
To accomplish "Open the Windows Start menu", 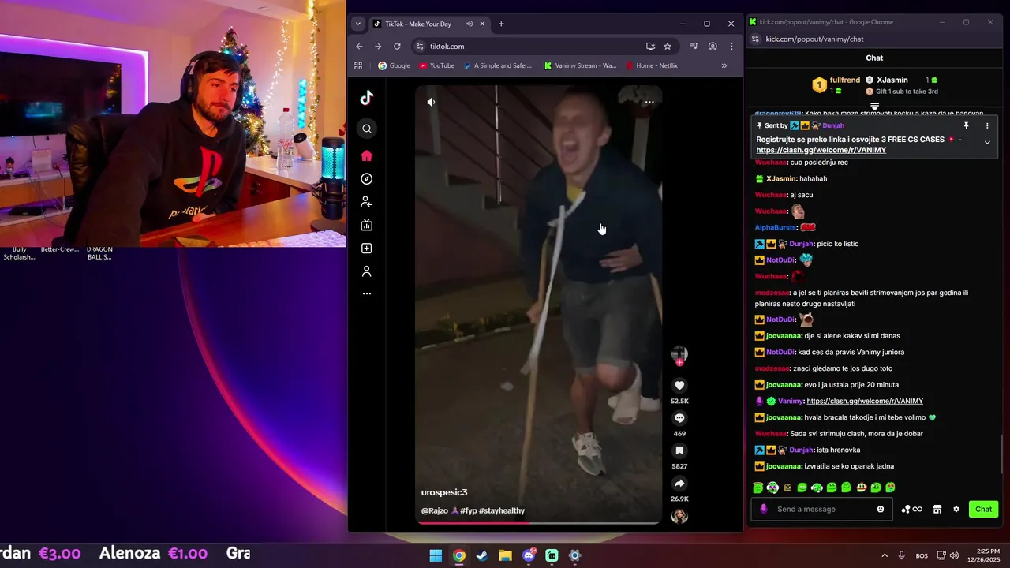I will click(436, 555).
